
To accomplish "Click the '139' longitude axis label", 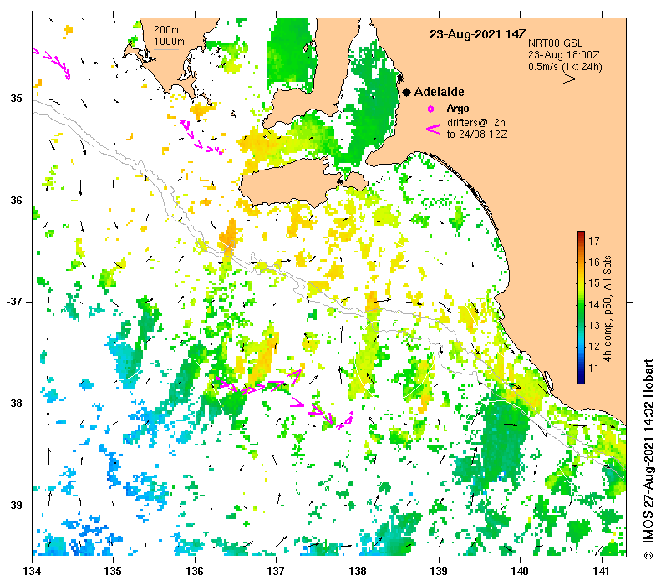I will pyautogui.click(x=439, y=572).
